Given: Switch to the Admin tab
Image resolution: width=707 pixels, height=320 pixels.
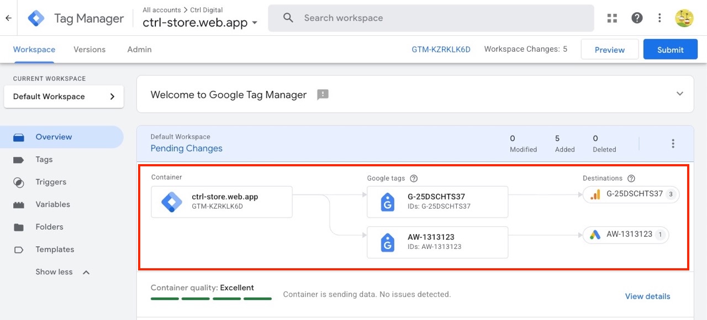Looking at the screenshot, I should [139, 50].
